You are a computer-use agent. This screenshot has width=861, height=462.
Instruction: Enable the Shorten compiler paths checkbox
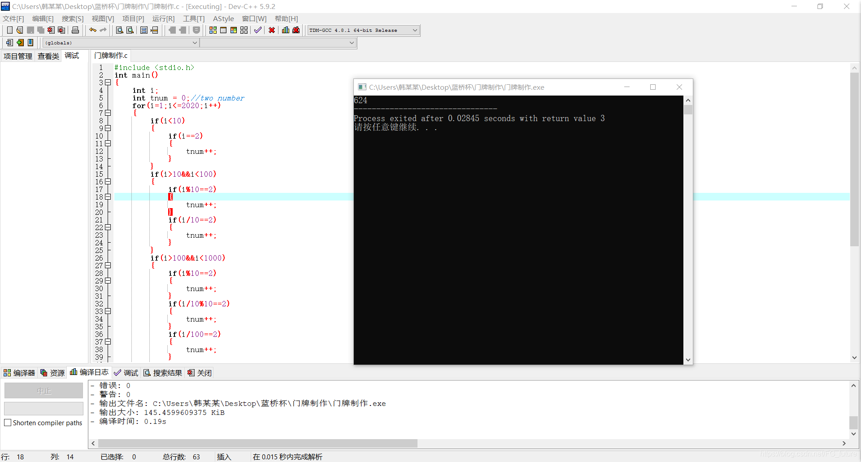click(x=8, y=423)
